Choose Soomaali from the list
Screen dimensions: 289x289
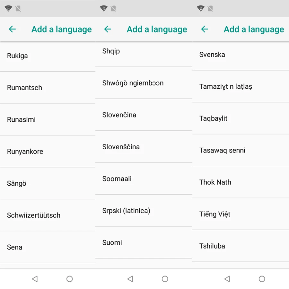(144, 179)
